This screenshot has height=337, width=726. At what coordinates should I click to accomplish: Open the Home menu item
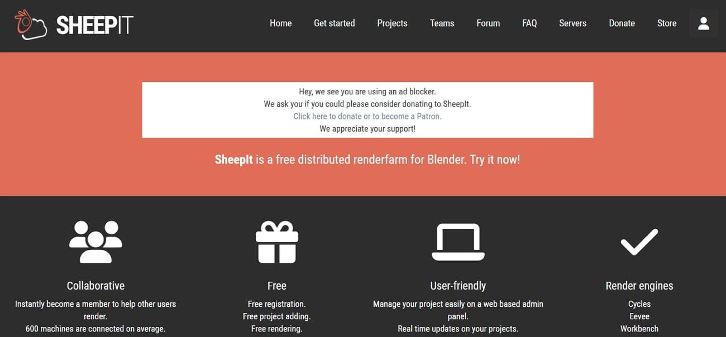(x=280, y=23)
